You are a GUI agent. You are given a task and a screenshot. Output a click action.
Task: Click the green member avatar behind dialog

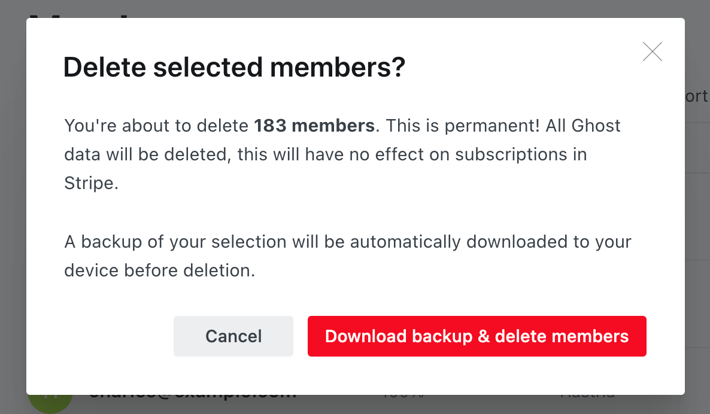coord(50,403)
